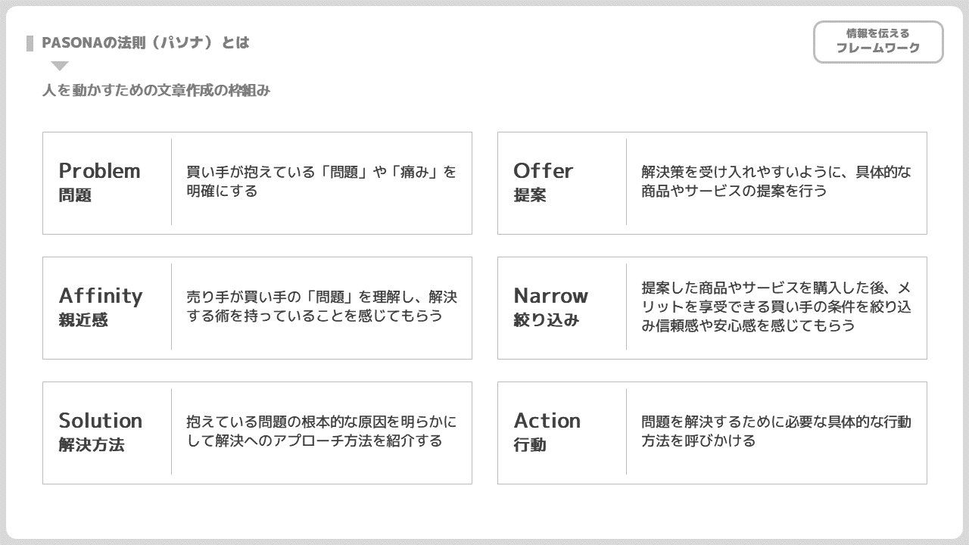Image resolution: width=969 pixels, height=545 pixels.
Task: Click the Offer description about 商品やサービス
Action: (x=777, y=181)
